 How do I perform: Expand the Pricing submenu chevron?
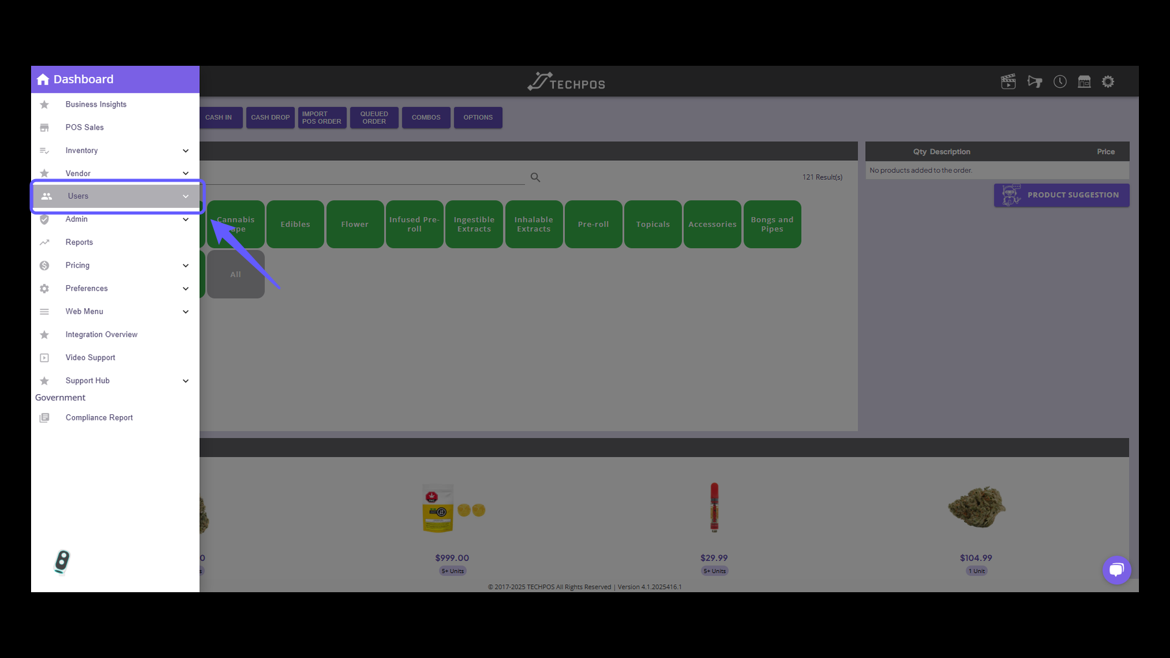[x=185, y=266]
